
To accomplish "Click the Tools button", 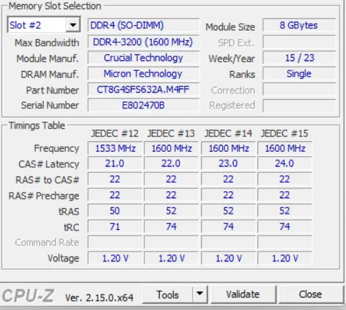I will point(167,295).
